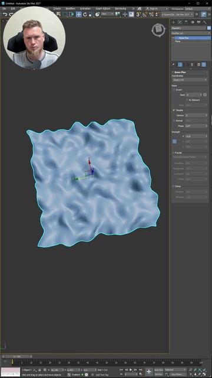Click the Select and Manipulate icon
Viewport: 212px width, 378px height.
(125, 14)
